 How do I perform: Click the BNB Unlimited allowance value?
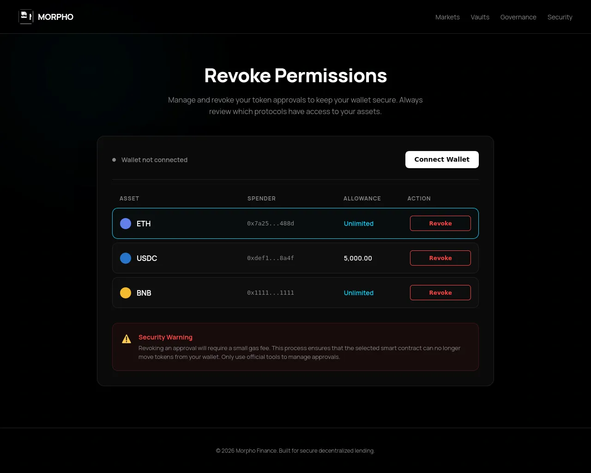coord(359,293)
